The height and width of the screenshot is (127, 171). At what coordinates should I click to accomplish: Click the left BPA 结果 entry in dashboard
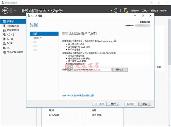coord(54,115)
